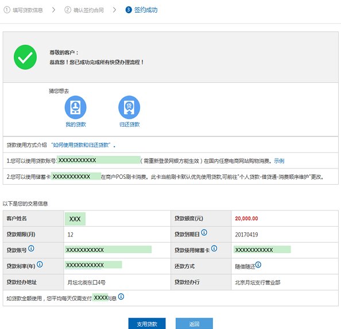Image resolution: width=341 pixels, height=329 pixels.
Task: Click info icon next to 贷款使用储蓄卡
Action: coord(214,248)
